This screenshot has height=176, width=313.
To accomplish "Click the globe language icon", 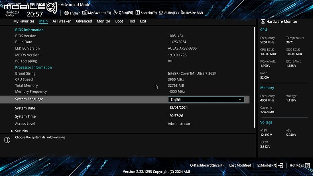I will point(67,13).
